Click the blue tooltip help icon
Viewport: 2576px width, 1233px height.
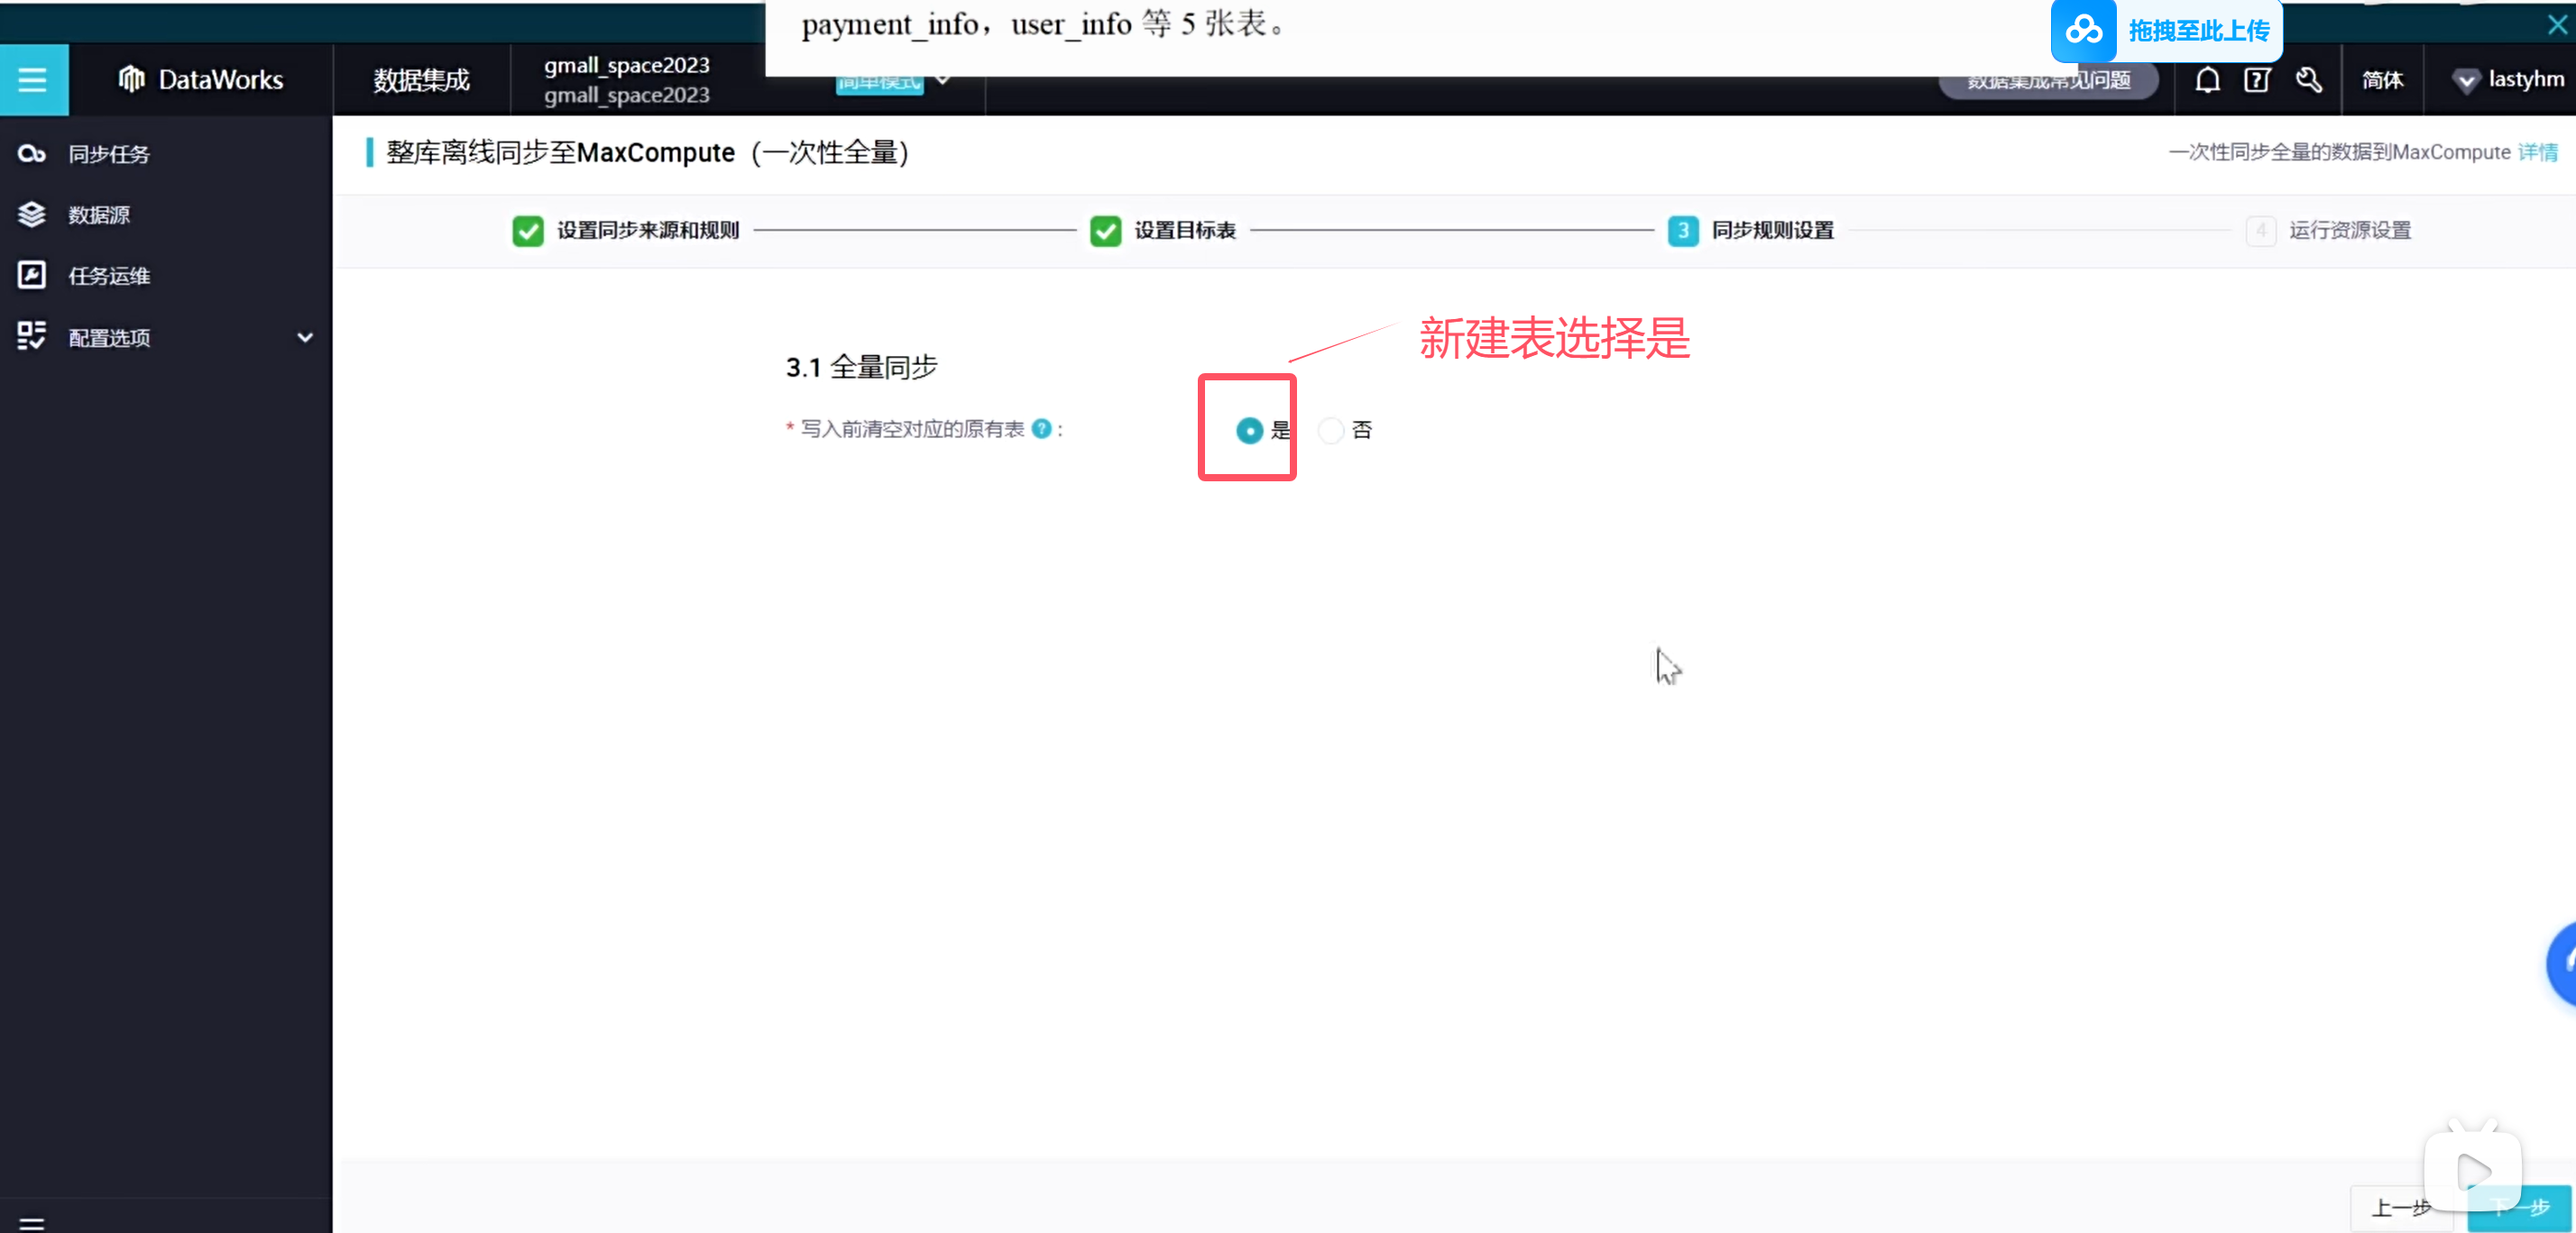pyautogui.click(x=1041, y=429)
